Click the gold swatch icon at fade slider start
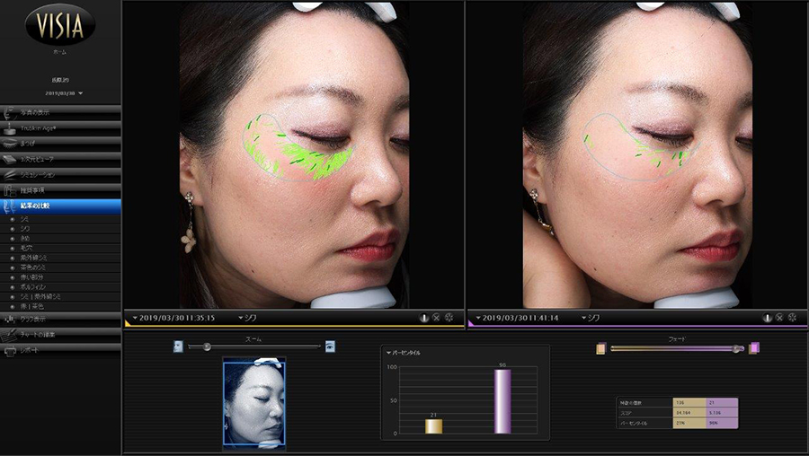Screen dimensions: 809x456 600,348
